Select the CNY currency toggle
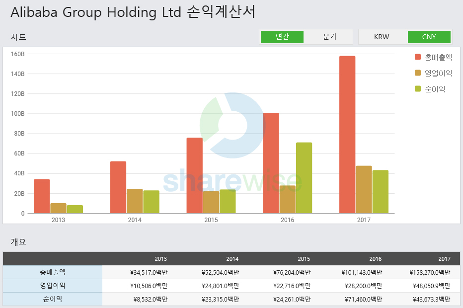This screenshot has height=308, width=463. 429,37
